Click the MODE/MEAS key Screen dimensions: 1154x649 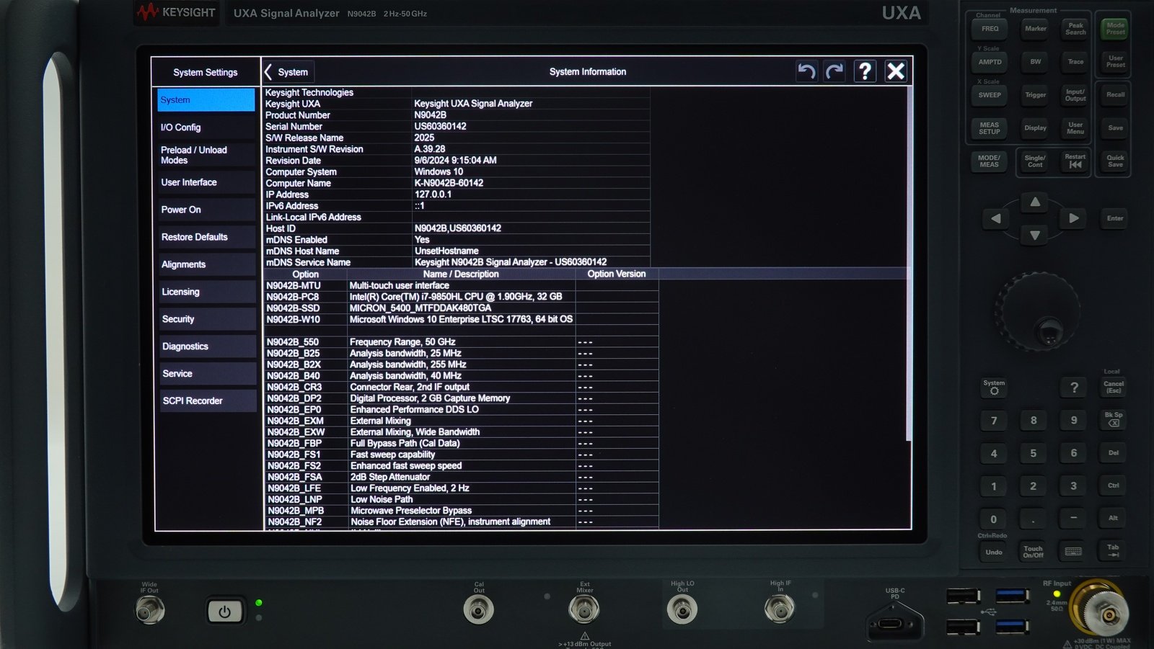(990, 161)
